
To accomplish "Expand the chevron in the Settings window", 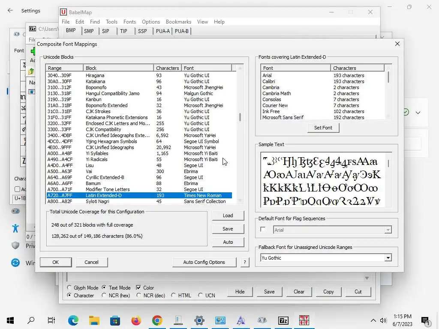I will (418, 113).
